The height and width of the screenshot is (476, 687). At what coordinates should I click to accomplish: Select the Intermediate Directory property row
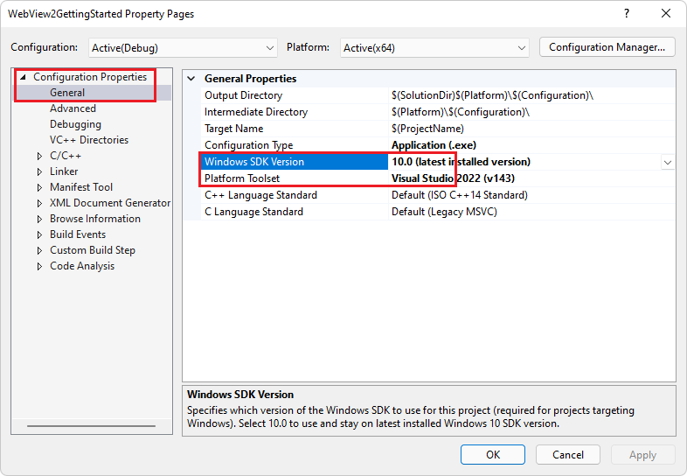pyautogui.click(x=438, y=112)
